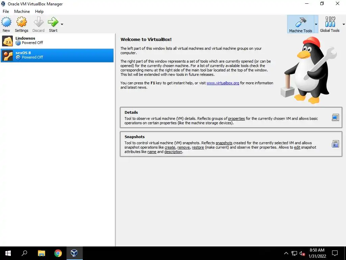Click the name attribute link
Screen dimensions: 346x260
click(x=152, y=152)
